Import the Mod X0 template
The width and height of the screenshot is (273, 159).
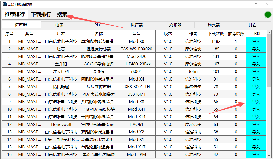click(x=256, y=42)
